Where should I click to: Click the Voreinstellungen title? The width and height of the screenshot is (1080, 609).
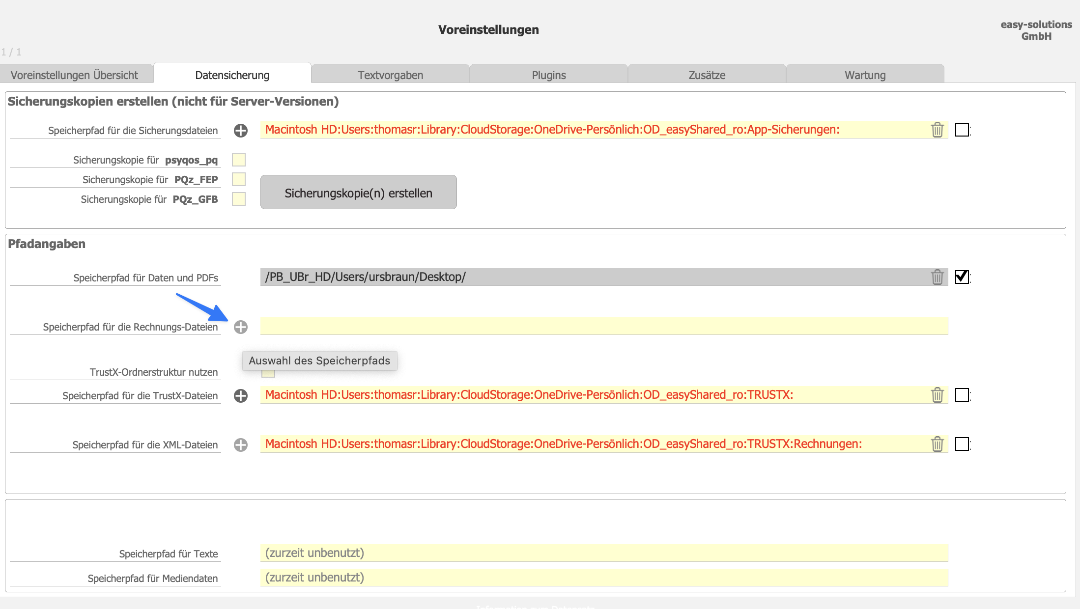[x=488, y=30]
